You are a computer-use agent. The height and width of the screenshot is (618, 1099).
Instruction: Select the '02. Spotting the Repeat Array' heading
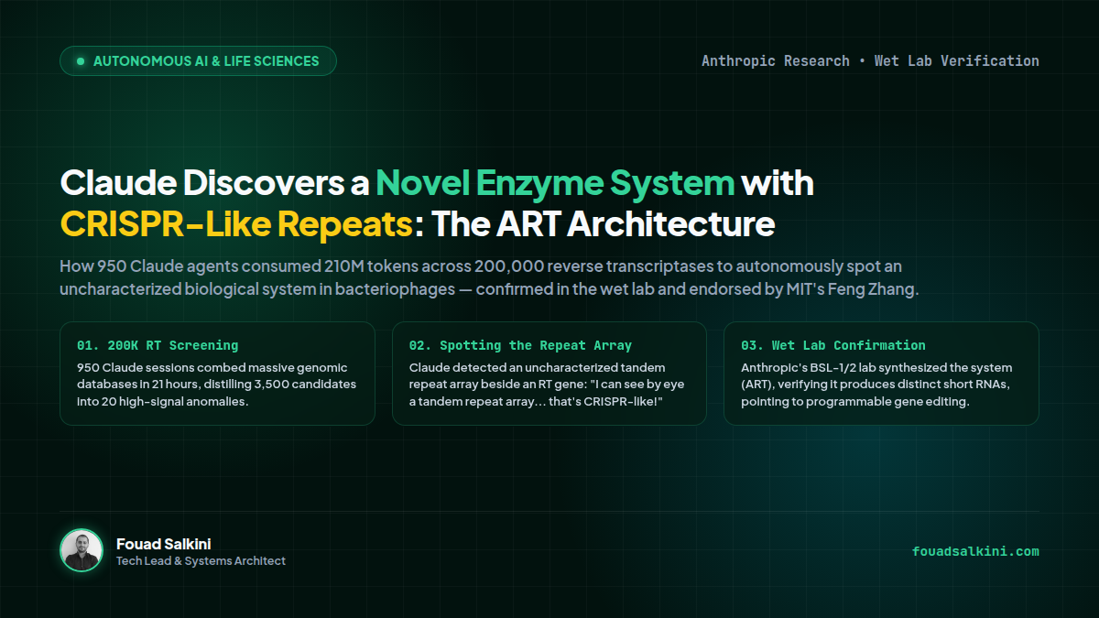click(520, 346)
